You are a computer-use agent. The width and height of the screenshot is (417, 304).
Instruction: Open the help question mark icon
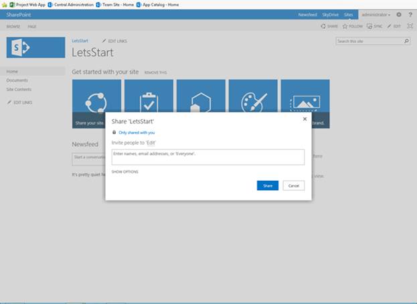point(410,15)
